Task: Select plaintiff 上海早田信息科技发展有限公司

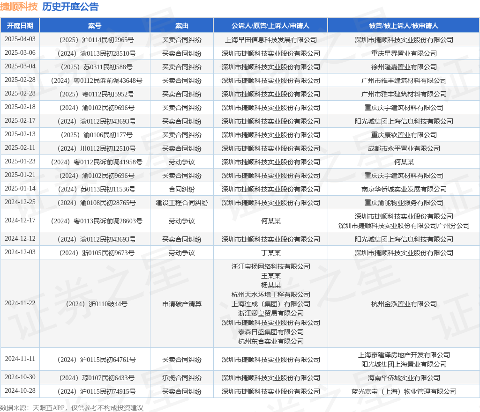Action: pos(270,40)
